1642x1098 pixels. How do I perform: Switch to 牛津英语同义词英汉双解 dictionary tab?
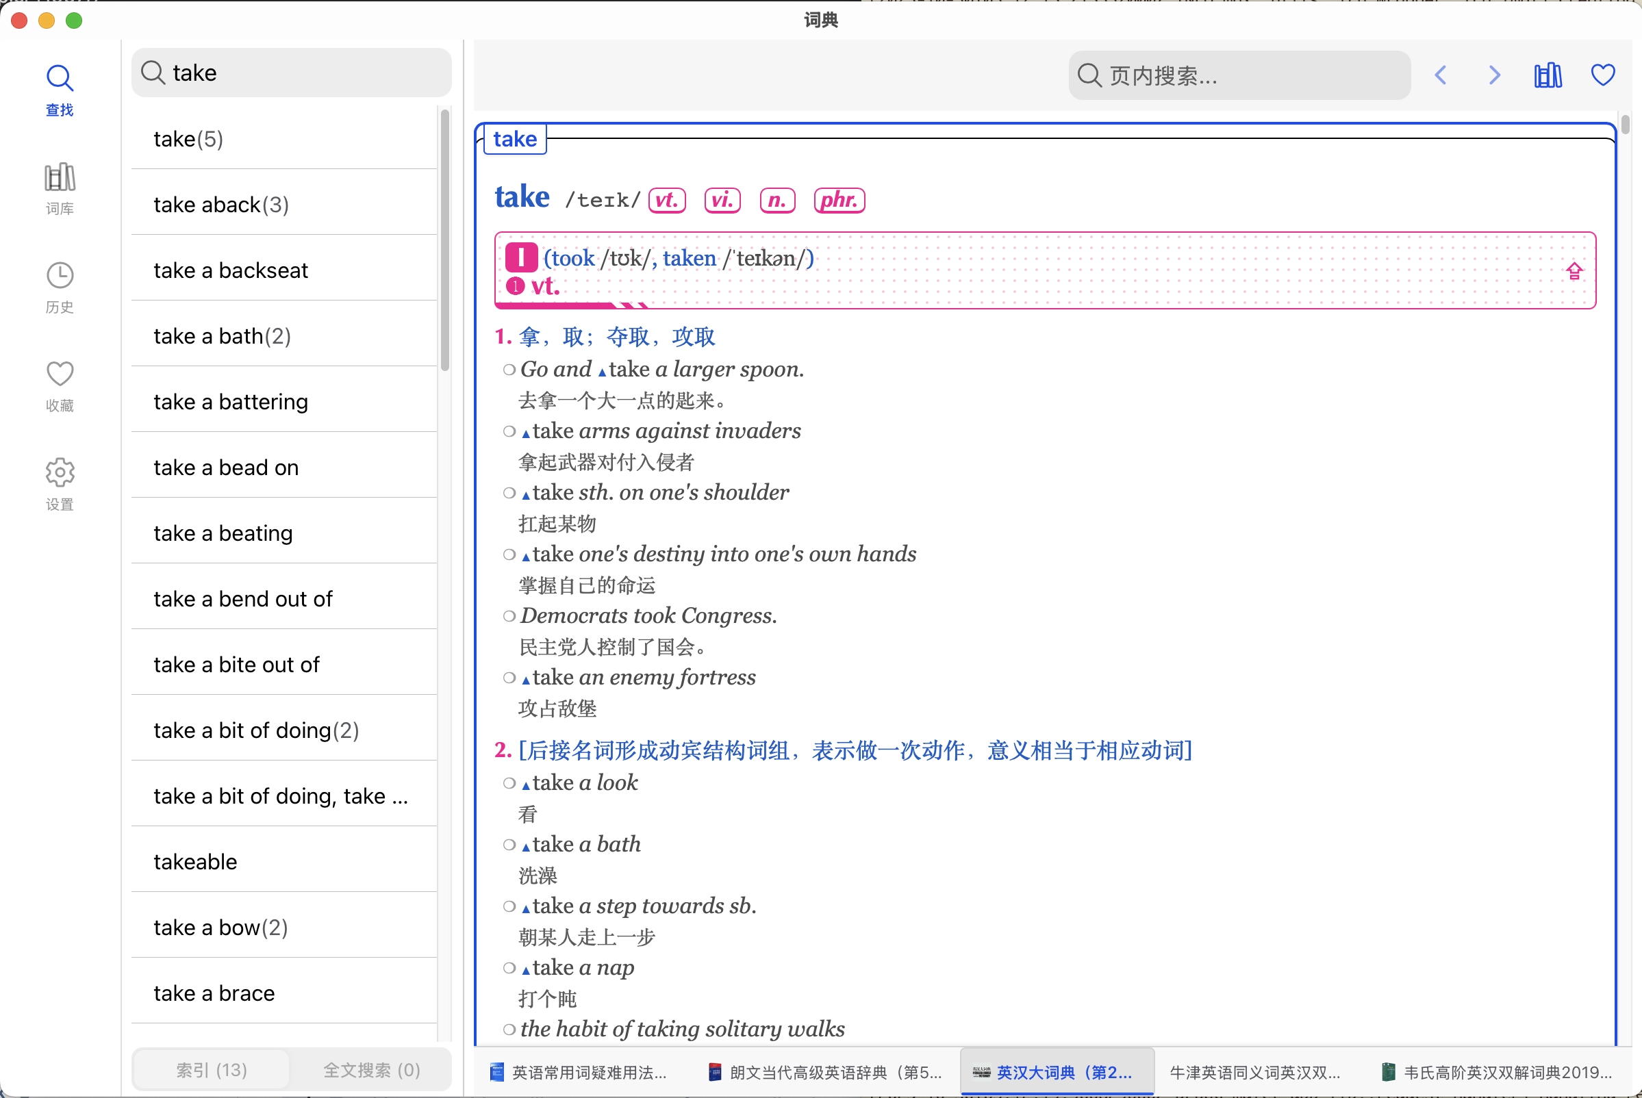tap(1254, 1072)
